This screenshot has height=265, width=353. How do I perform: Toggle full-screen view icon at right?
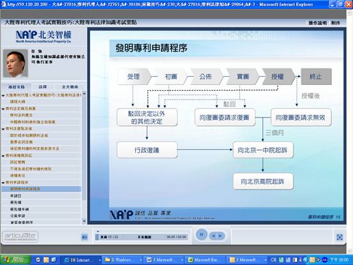point(340,237)
